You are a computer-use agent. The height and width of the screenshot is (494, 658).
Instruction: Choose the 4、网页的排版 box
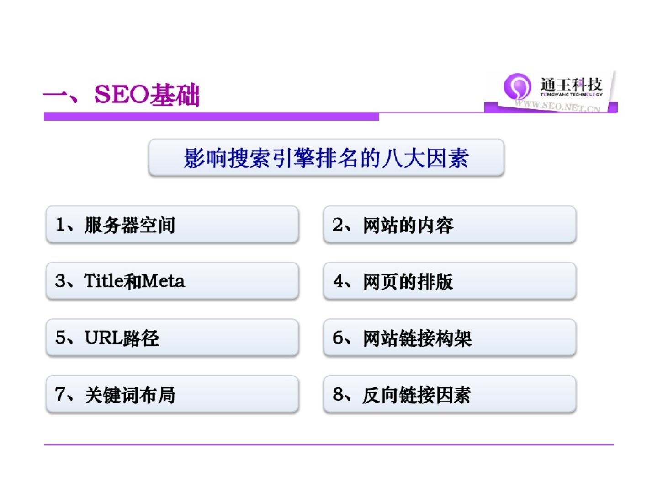450,281
